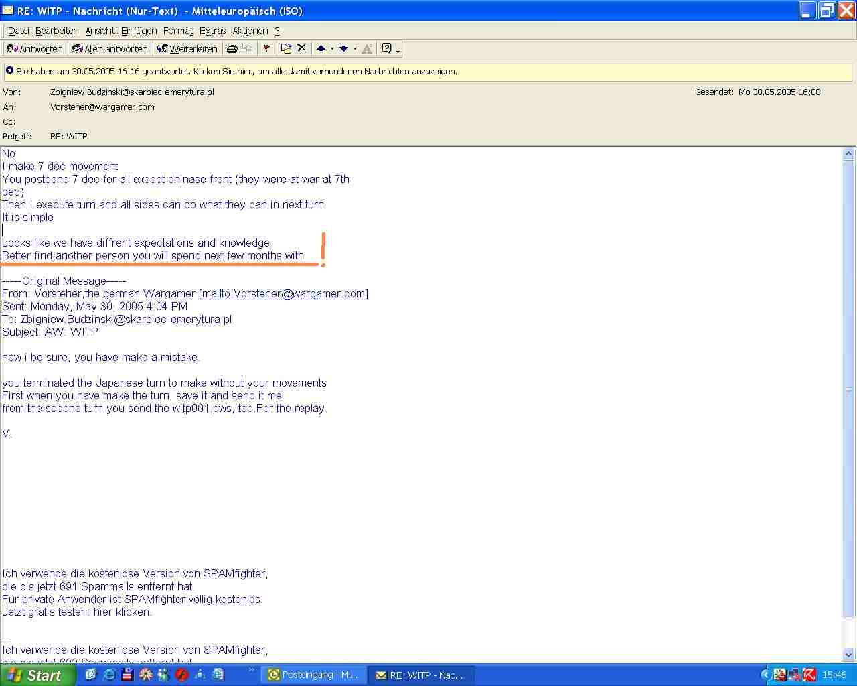Expand the quick launch overflow chevron

(x=252, y=670)
